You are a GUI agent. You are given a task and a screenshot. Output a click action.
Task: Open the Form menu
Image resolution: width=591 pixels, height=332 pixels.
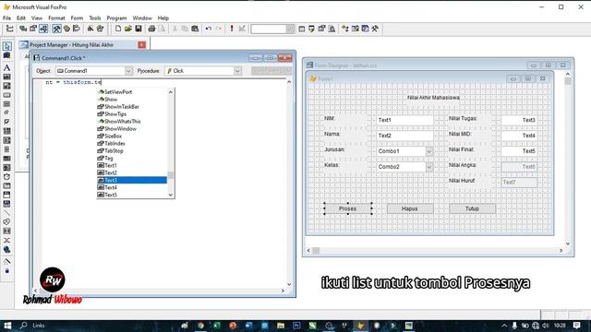pyautogui.click(x=77, y=18)
